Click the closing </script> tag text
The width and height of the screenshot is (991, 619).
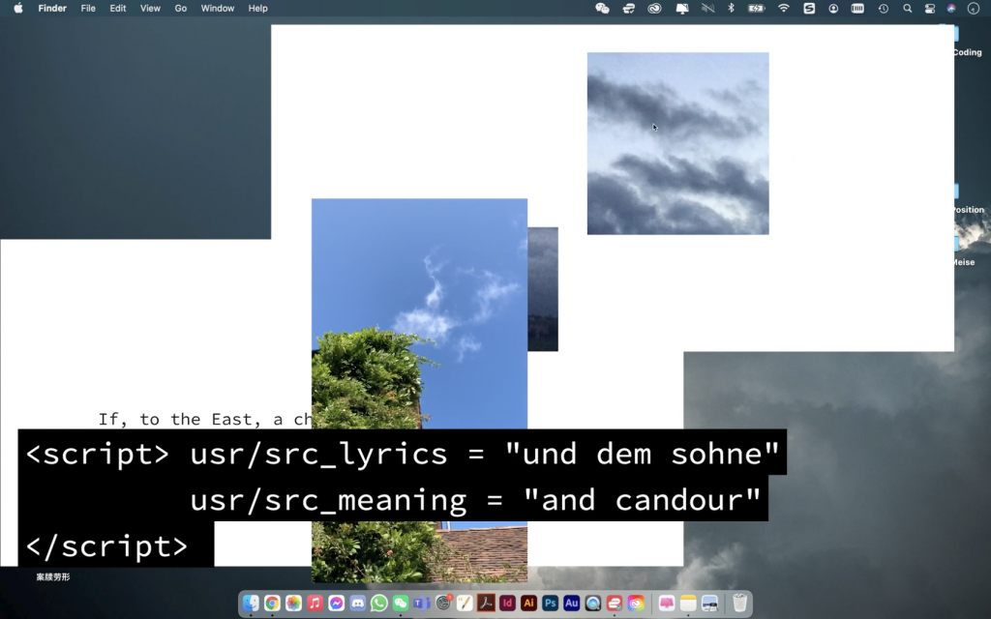106,545
